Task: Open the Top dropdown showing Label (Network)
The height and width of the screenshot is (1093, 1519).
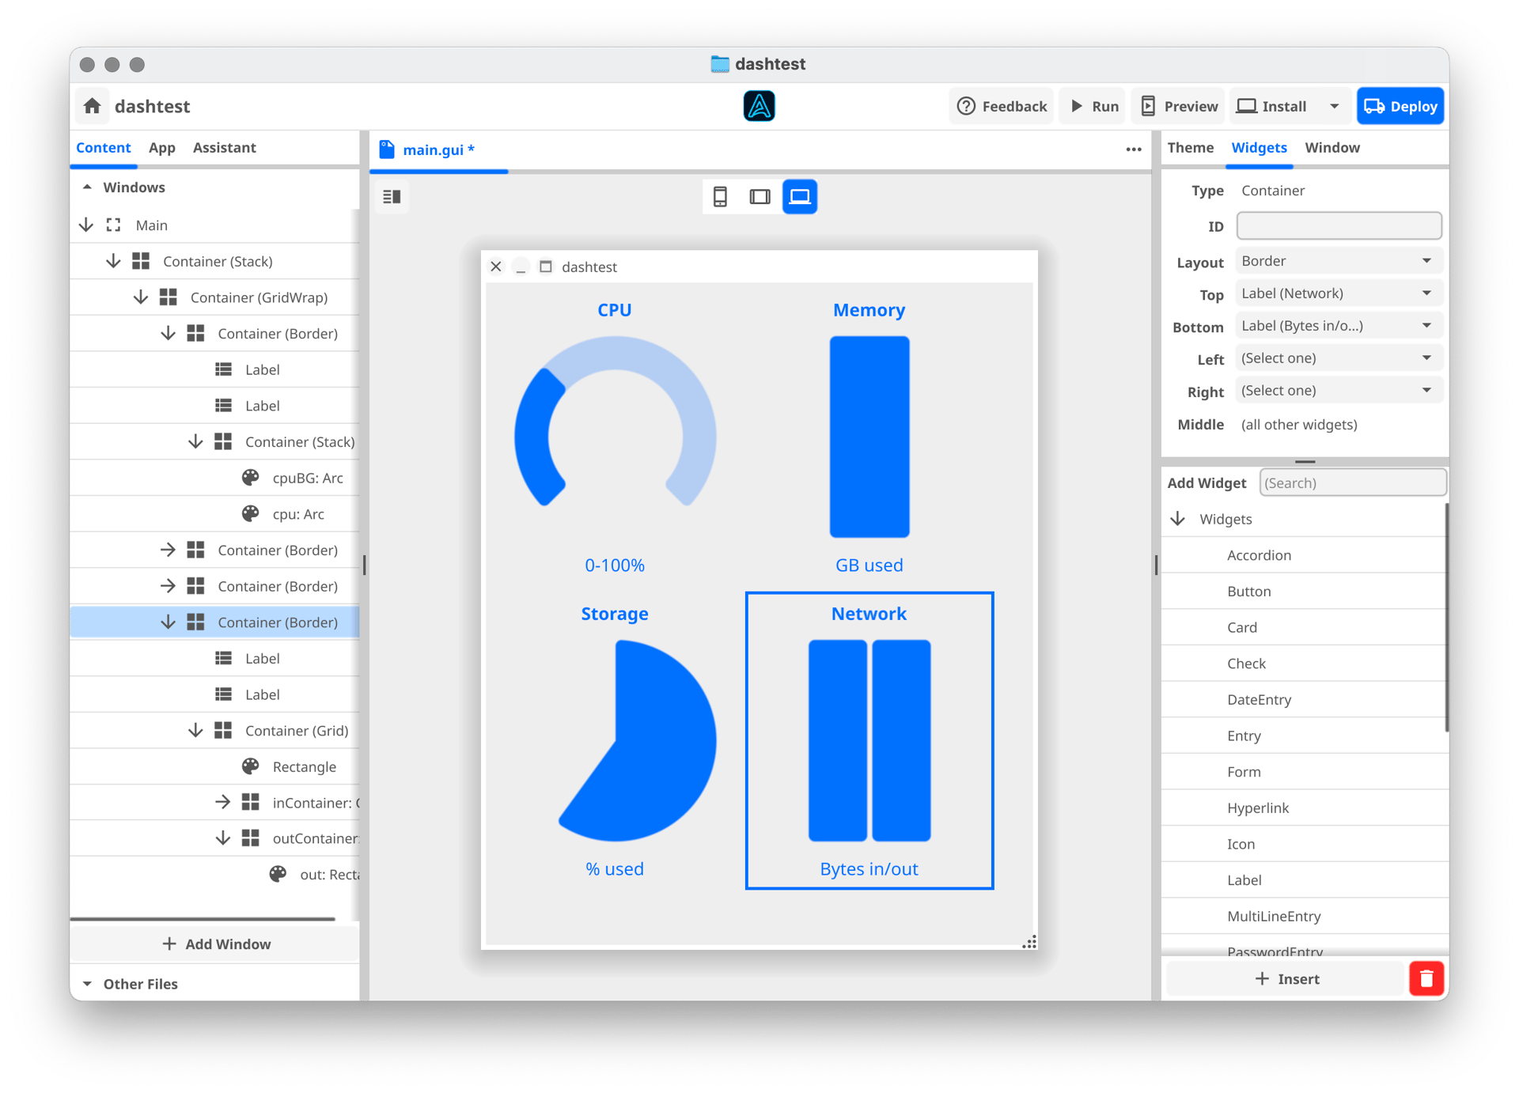Action: tap(1338, 293)
